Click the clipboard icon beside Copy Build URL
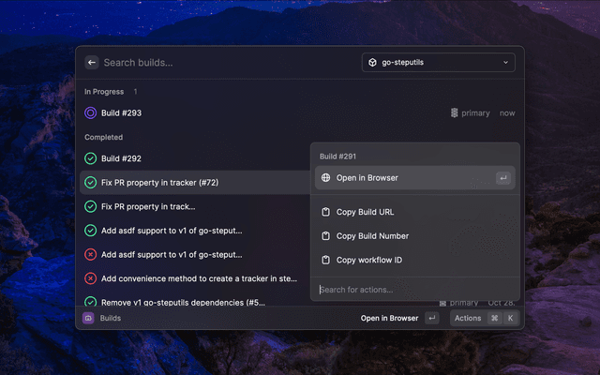Image resolution: width=600 pixels, height=375 pixels. click(x=325, y=212)
